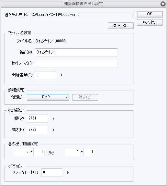
Task: Open the 種類 BMP format dropdown
Action: [48, 97]
